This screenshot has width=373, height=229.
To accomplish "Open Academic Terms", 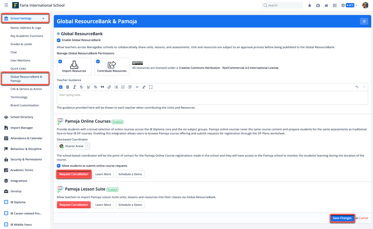I will click(x=22, y=170).
